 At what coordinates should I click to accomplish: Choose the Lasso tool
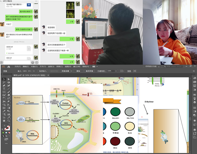[x=9, y=82]
